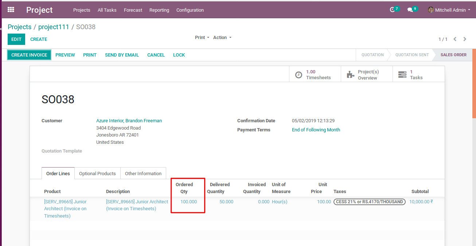The height and width of the screenshot is (246, 476).
Task: Open the Tasks stat button
Action: coord(418,74)
